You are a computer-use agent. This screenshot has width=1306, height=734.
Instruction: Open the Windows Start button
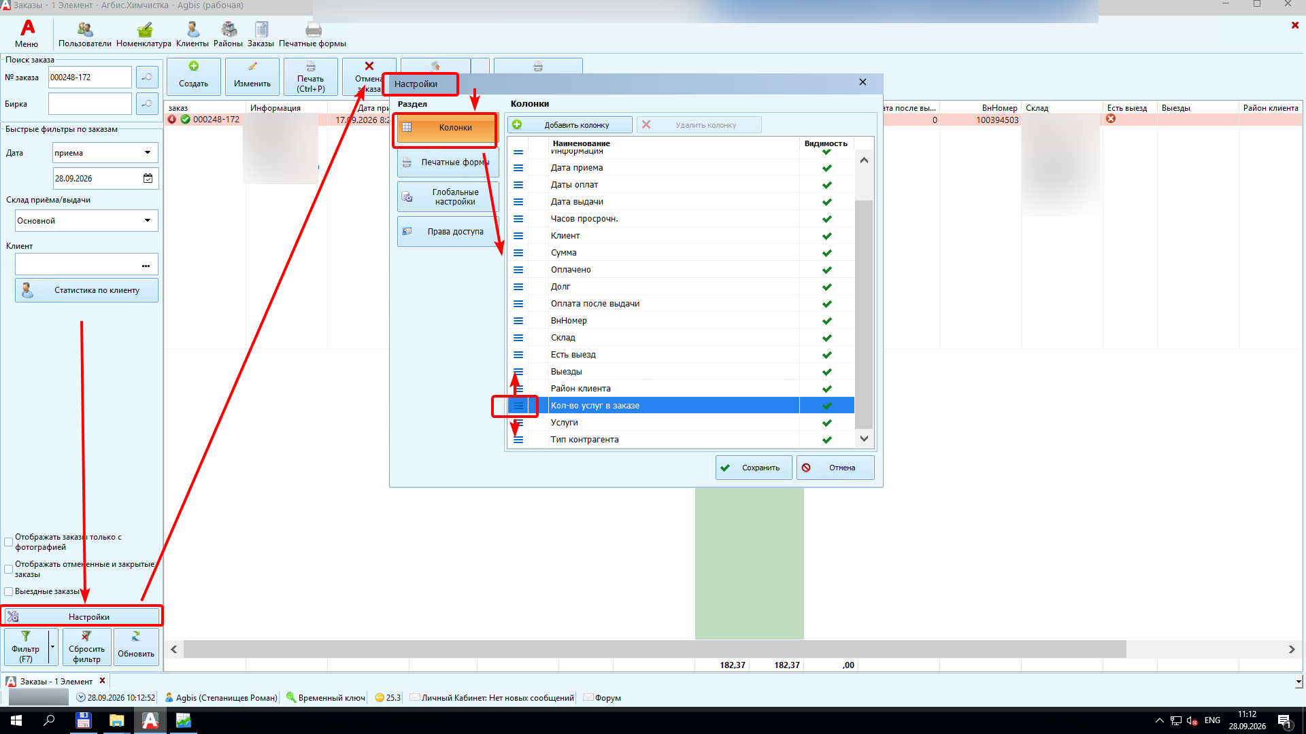16,720
